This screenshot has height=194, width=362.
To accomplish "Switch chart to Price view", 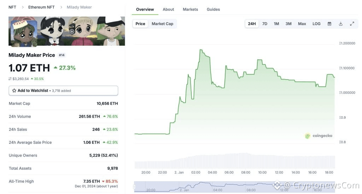I will (x=140, y=24).
